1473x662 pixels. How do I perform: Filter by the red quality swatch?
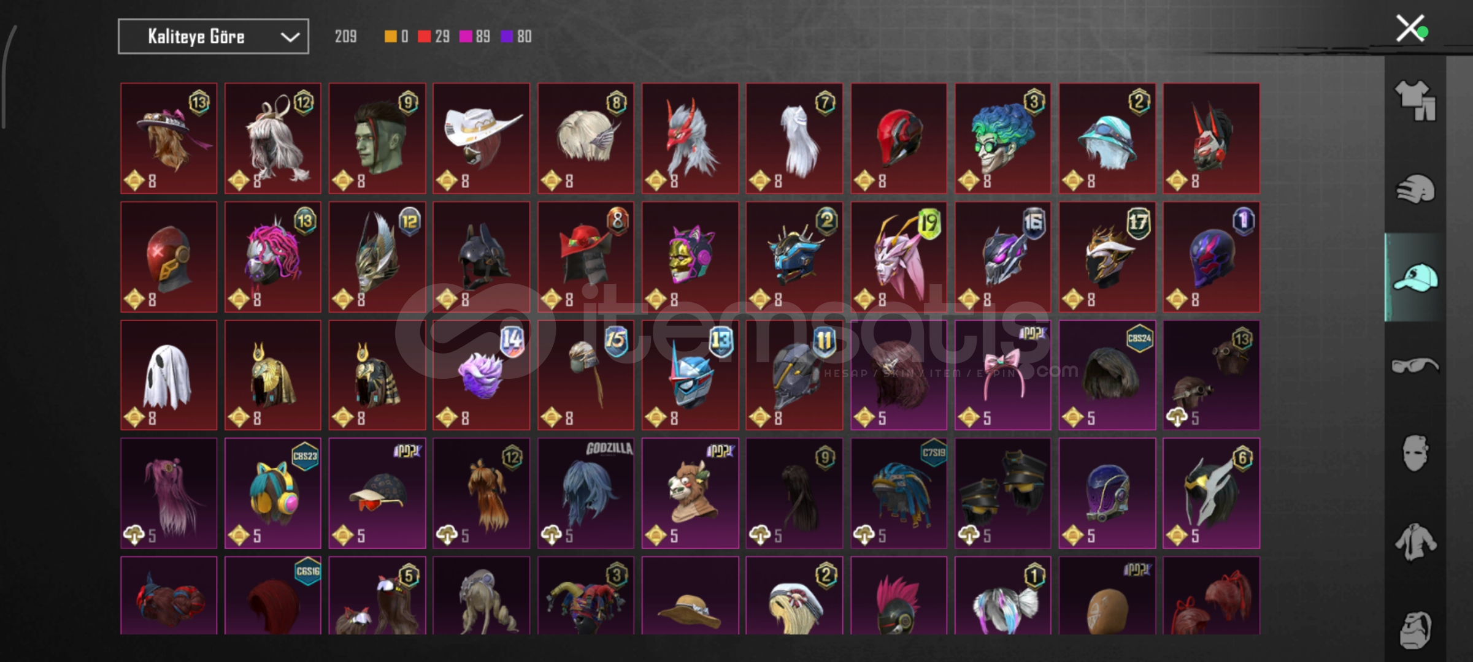click(424, 37)
